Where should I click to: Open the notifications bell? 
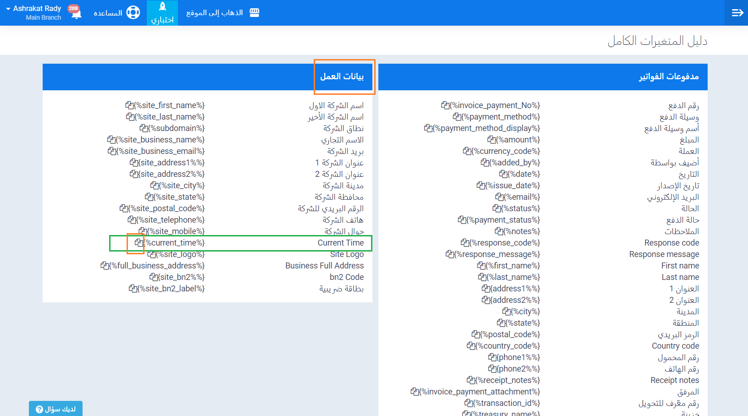click(x=76, y=12)
